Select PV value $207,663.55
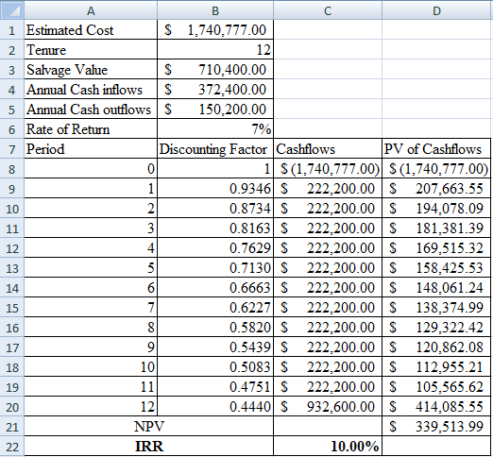The width and height of the screenshot is (493, 457). tap(436, 189)
